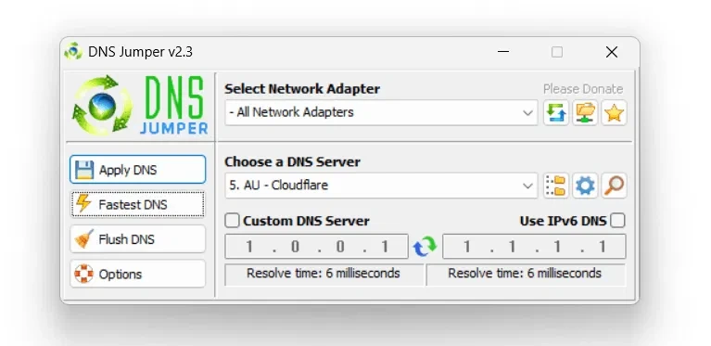
Task: Select the 1.1.1.1 DNS address field
Action: pyautogui.click(x=534, y=246)
